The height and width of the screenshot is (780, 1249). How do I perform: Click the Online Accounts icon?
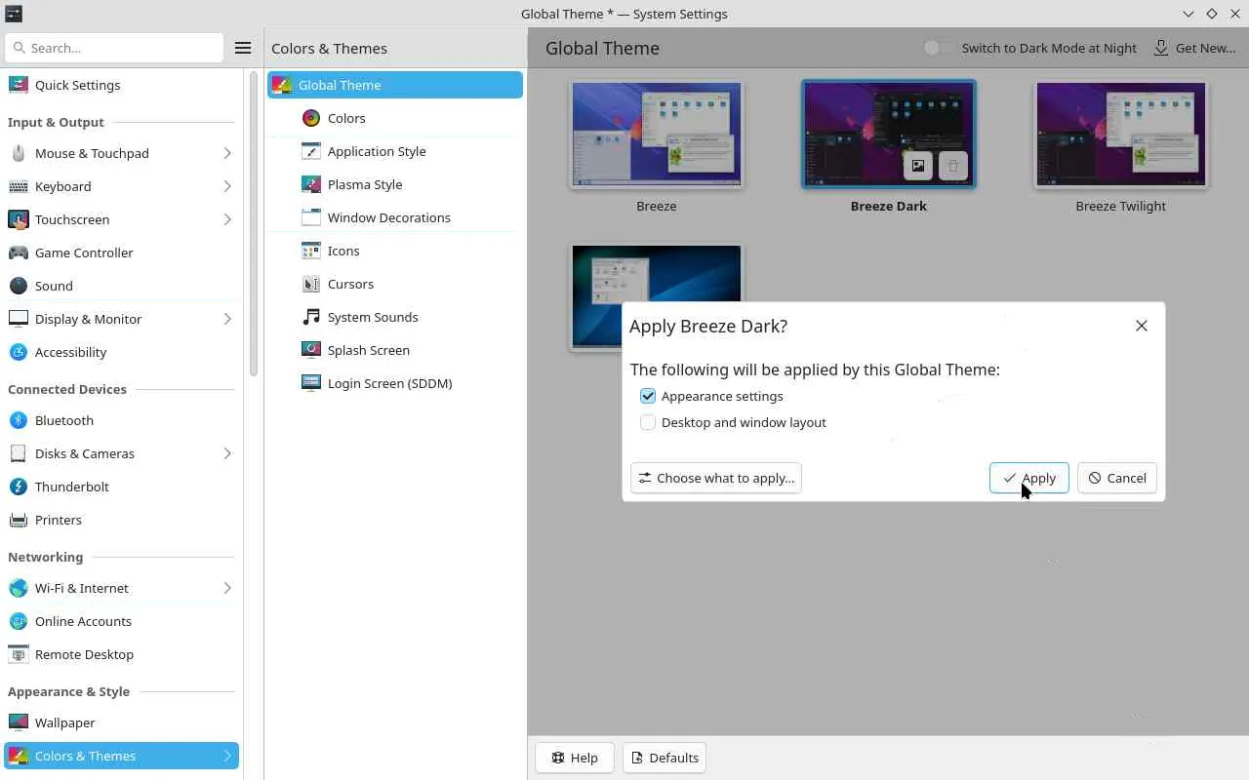click(x=19, y=621)
